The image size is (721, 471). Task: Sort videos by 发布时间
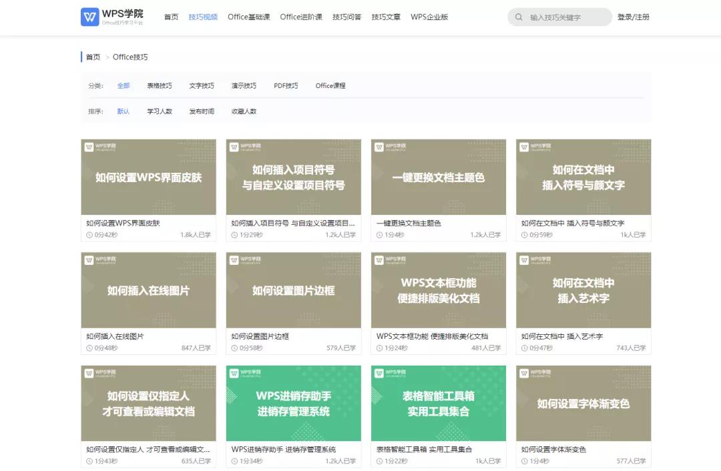pyautogui.click(x=202, y=111)
